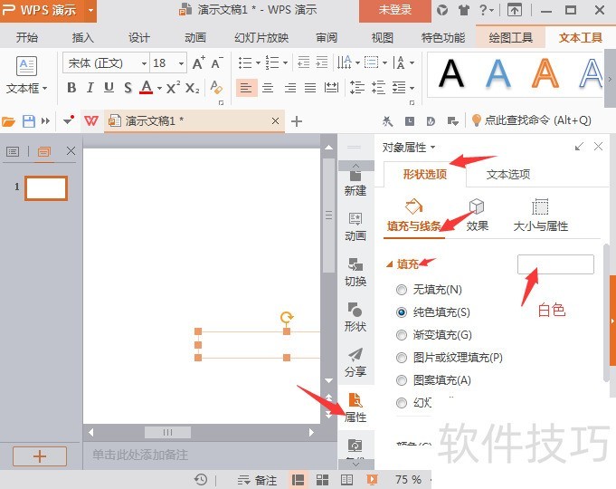
Task: Toggle underline formatting
Action: coord(109,87)
